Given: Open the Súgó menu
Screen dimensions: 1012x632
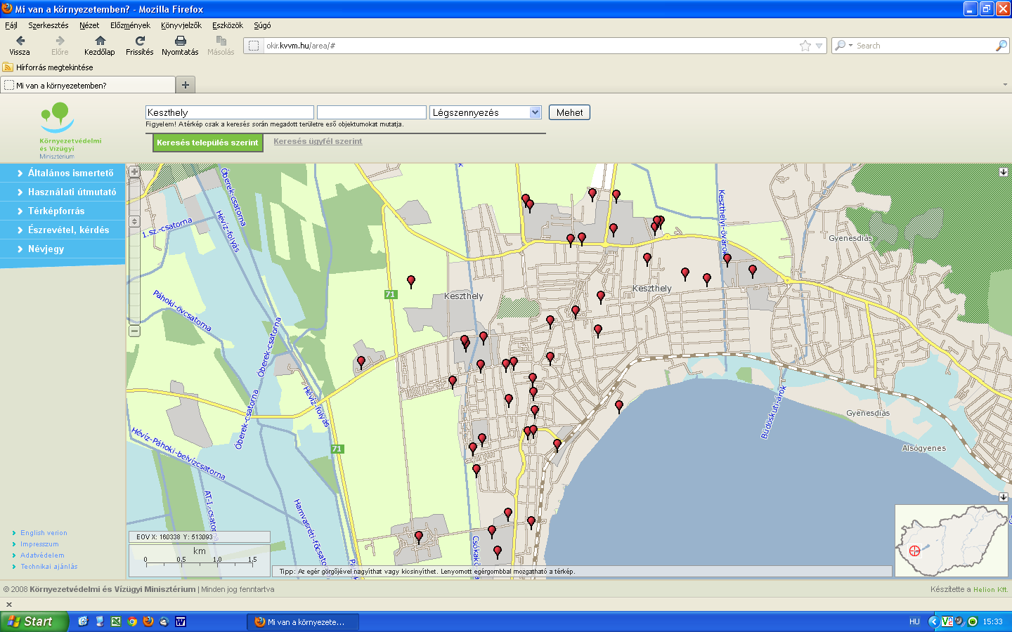Looking at the screenshot, I should pos(262,25).
